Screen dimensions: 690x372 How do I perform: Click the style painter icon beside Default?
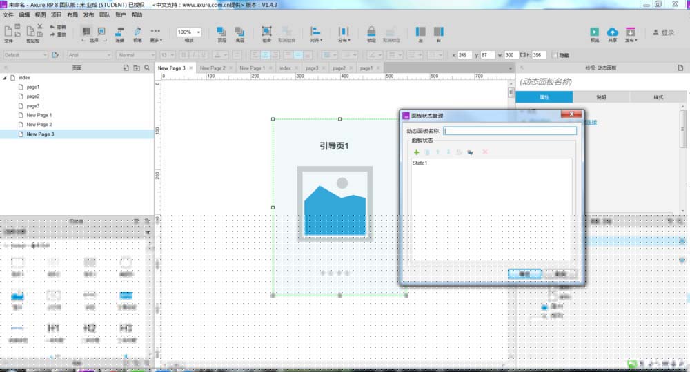(55, 55)
